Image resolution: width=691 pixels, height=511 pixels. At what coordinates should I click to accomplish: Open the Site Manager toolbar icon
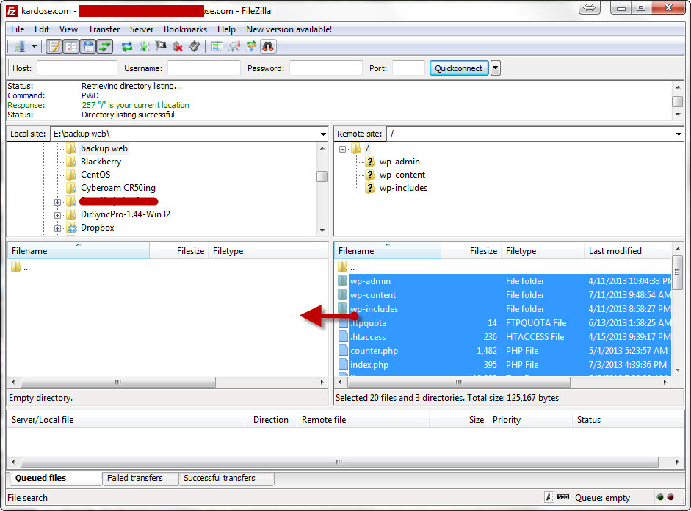pyautogui.click(x=19, y=46)
